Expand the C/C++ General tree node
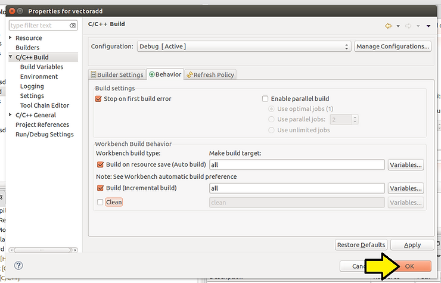 10,115
